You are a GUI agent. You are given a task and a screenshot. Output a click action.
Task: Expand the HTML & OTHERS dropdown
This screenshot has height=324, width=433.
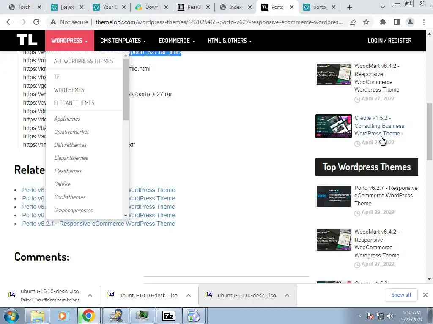230,40
